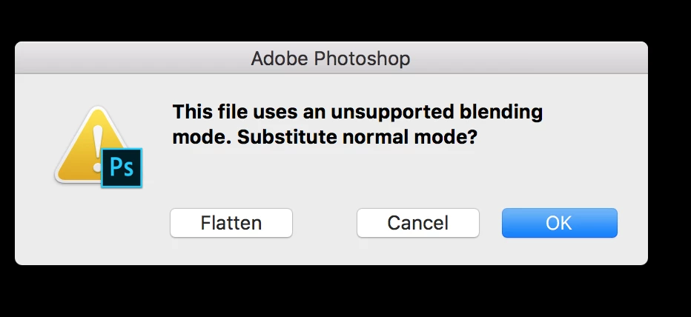Accept the normal mode substitution with OK

click(x=559, y=223)
